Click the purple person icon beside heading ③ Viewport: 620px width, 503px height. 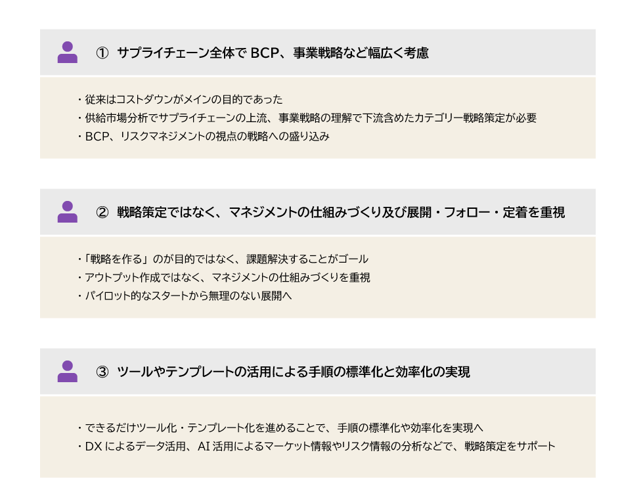pyautogui.click(x=67, y=372)
